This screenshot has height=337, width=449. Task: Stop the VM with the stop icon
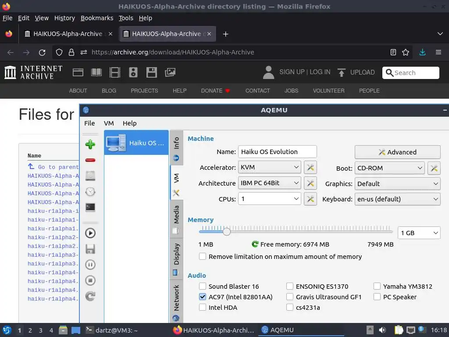pos(90,280)
